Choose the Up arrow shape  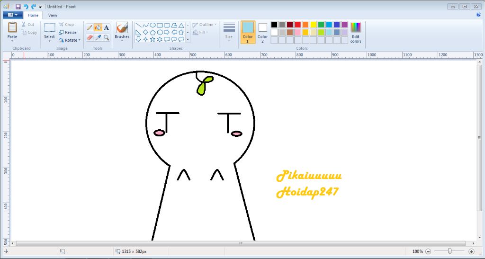click(181, 32)
